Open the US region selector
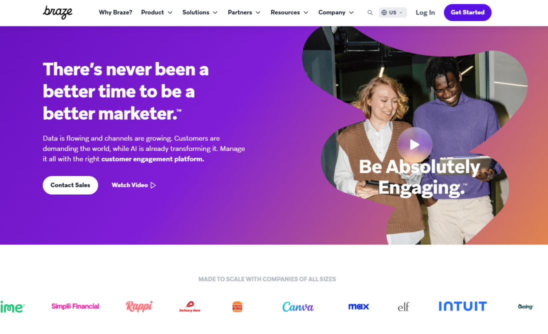 [393, 12]
